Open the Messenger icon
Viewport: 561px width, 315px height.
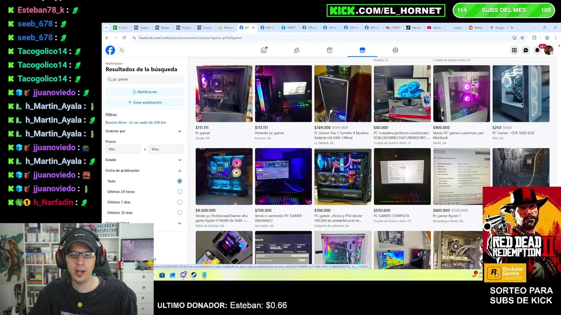coord(526,50)
